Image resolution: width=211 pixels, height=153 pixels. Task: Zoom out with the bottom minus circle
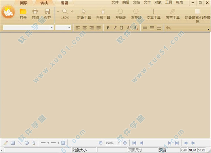pyautogui.click(x=101, y=143)
